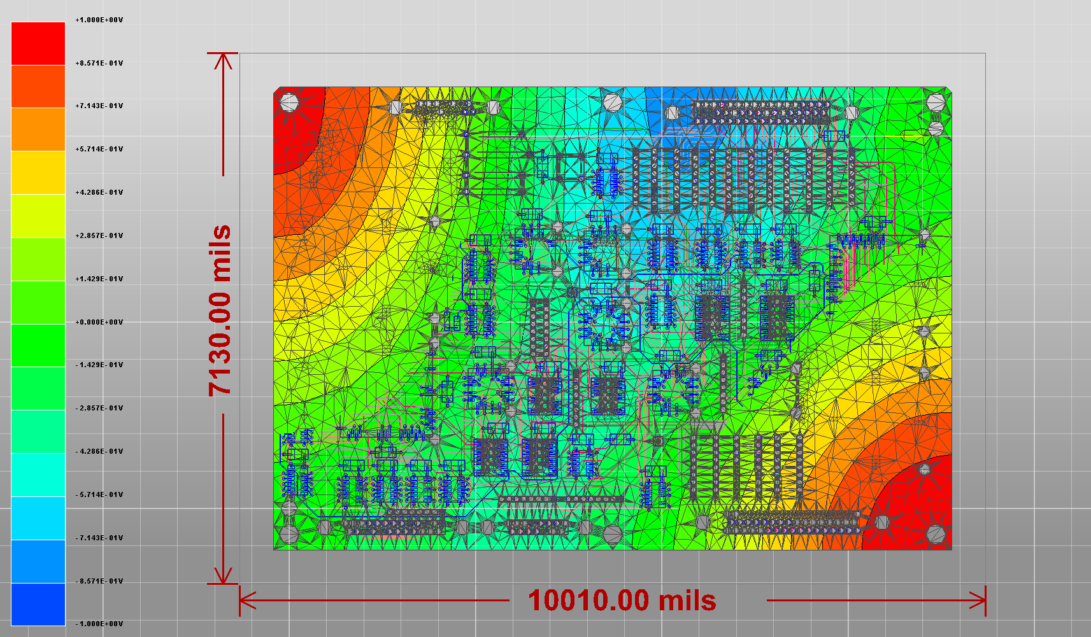Click the +8.571E-01V legend label
This screenshot has height=637, width=1091.
(x=99, y=63)
